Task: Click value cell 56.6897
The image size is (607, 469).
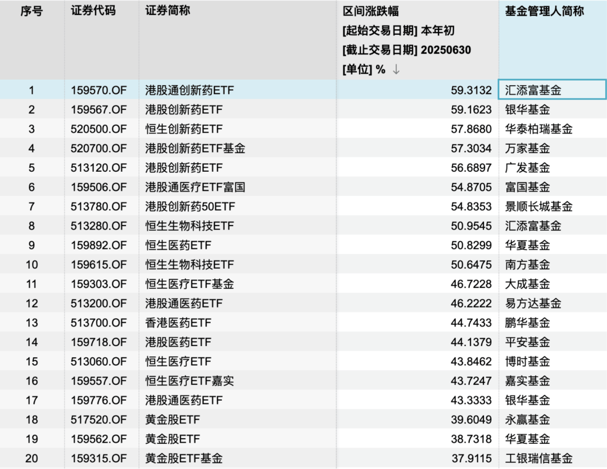Action: click(x=471, y=168)
